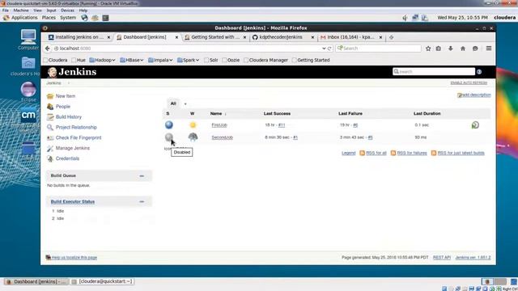The width and height of the screenshot is (518, 291).
Task: Expand the Spark bookmarks folder
Action: 189,60
